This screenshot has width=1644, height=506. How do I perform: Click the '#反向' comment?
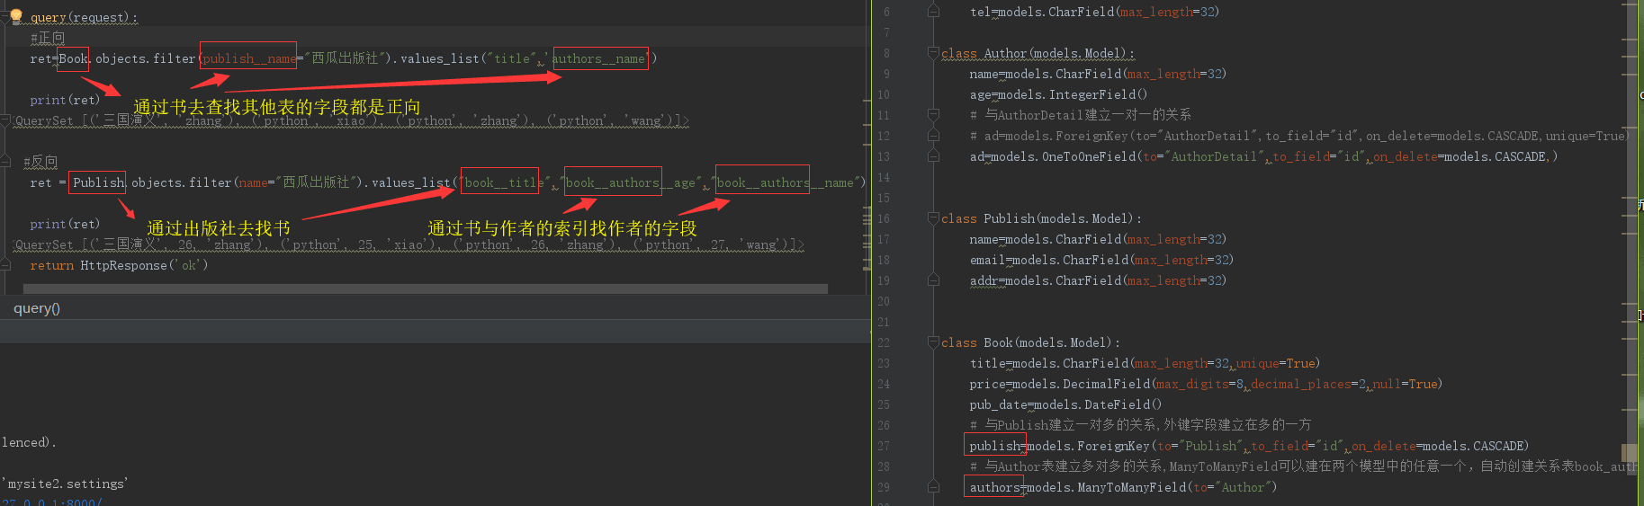(x=40, y=162)
